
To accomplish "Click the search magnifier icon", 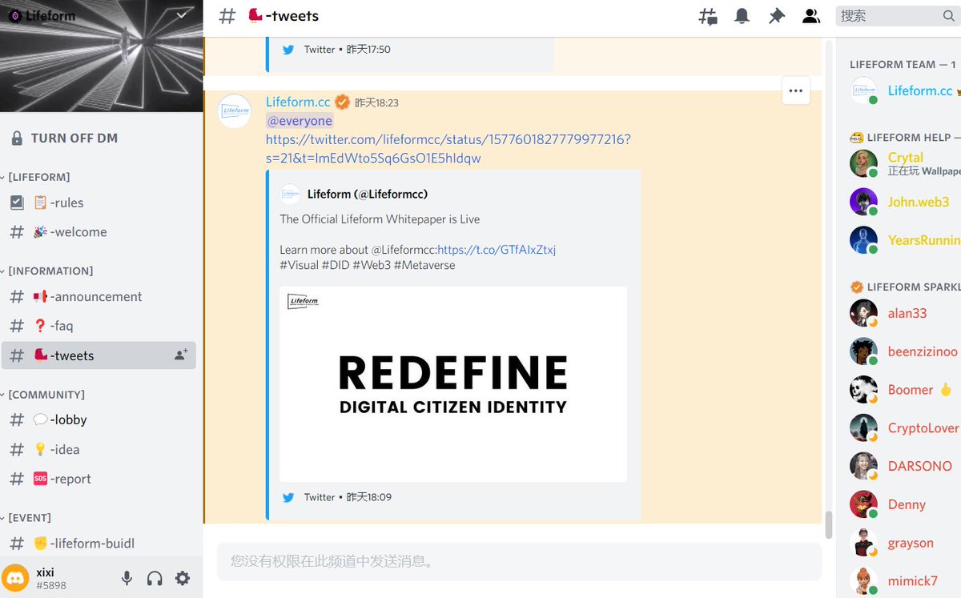I will 948,16.
